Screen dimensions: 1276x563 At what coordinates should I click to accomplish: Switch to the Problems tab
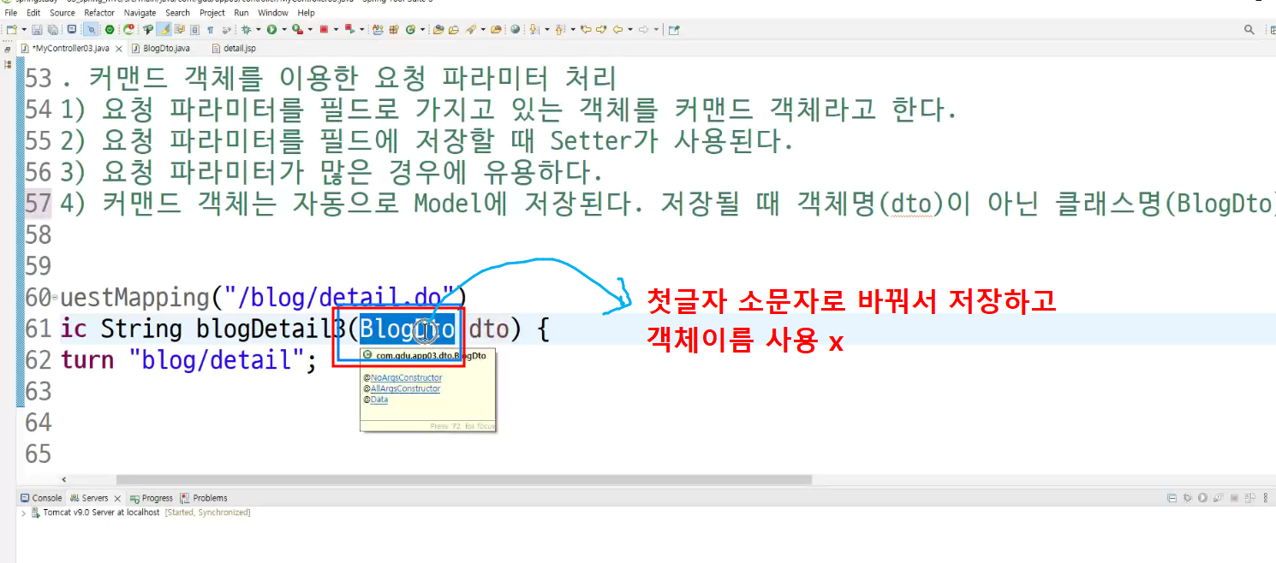[204, 498]
